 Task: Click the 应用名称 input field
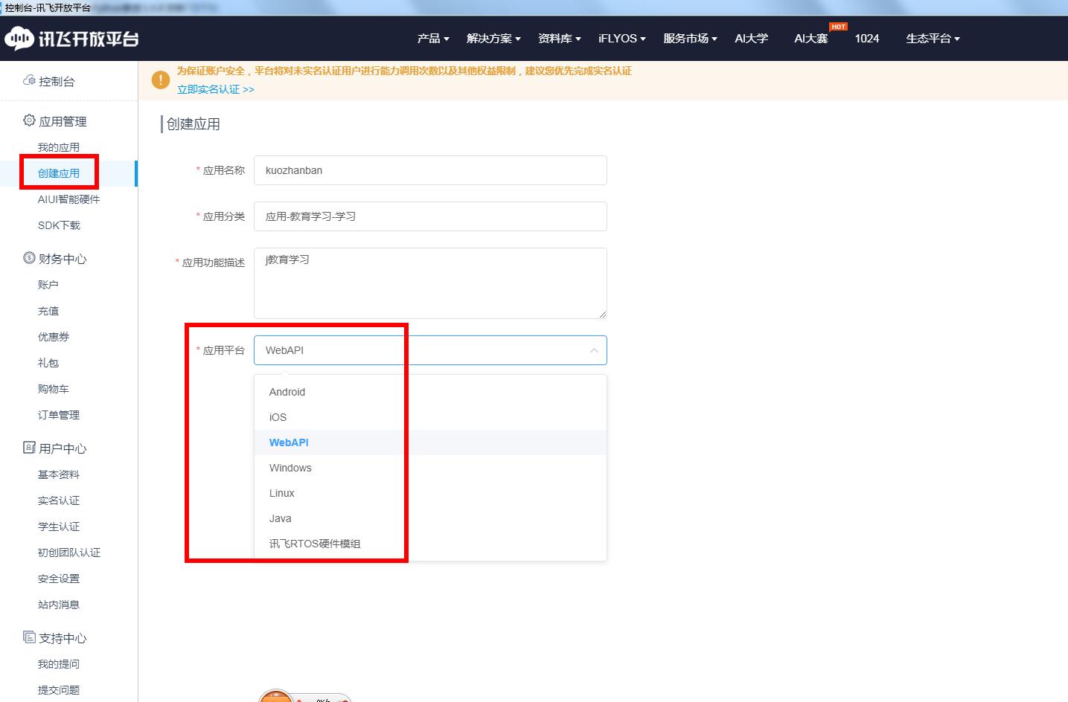click(430, 170)
